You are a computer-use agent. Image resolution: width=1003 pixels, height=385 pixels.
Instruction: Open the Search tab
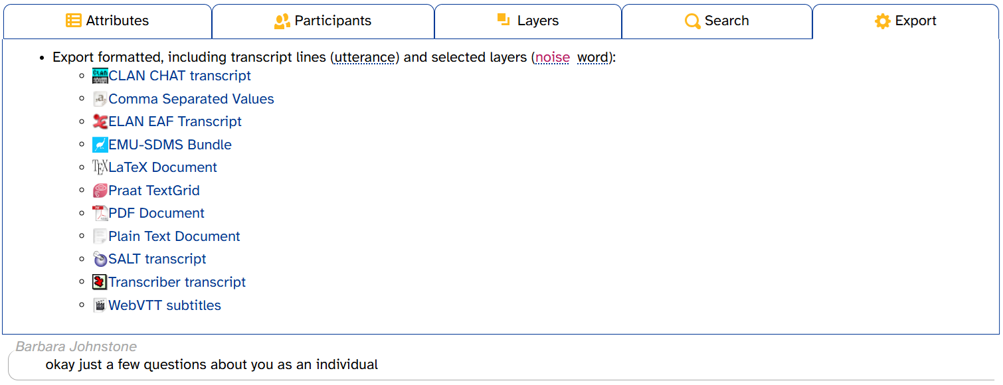[717, 21]
